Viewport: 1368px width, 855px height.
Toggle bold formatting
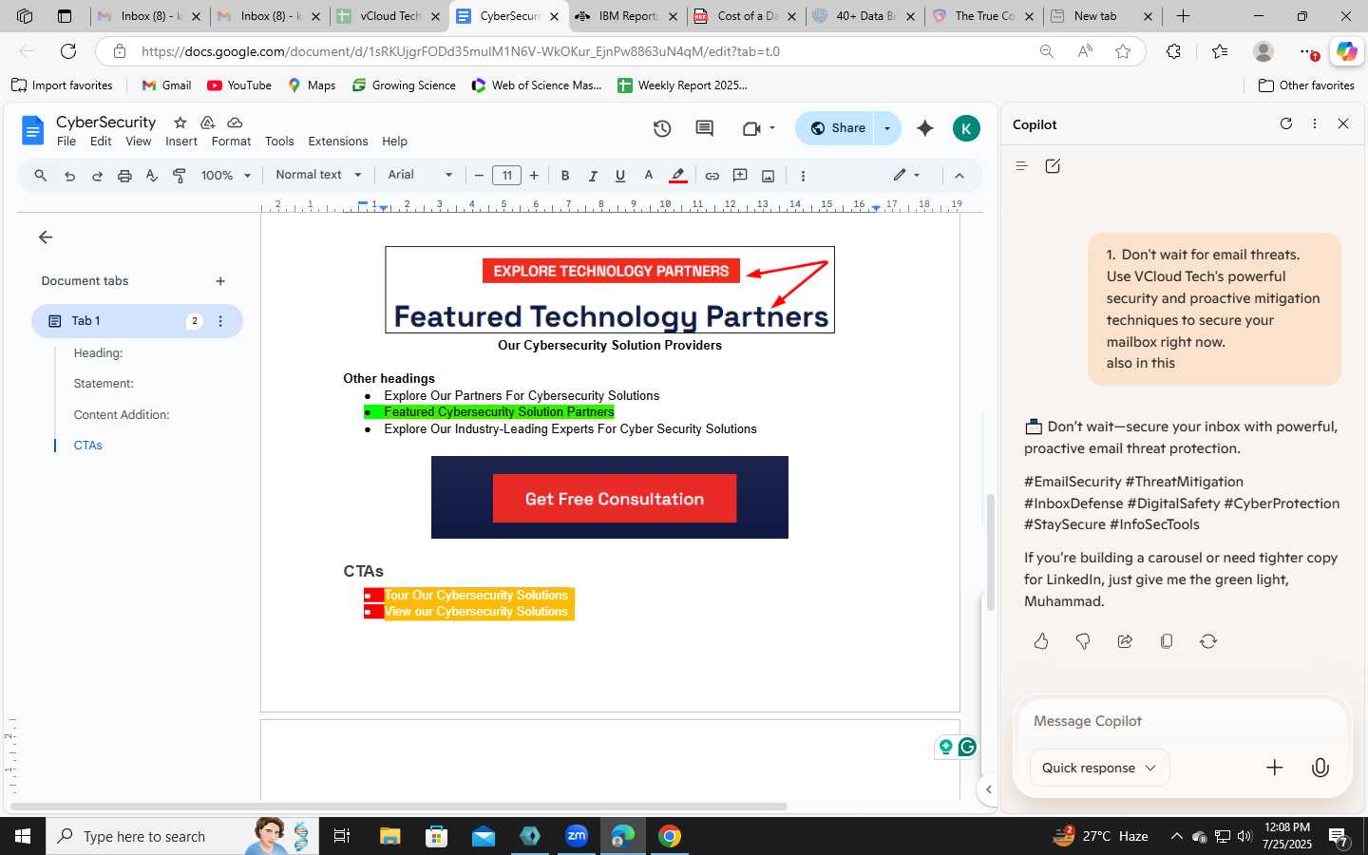565,176
